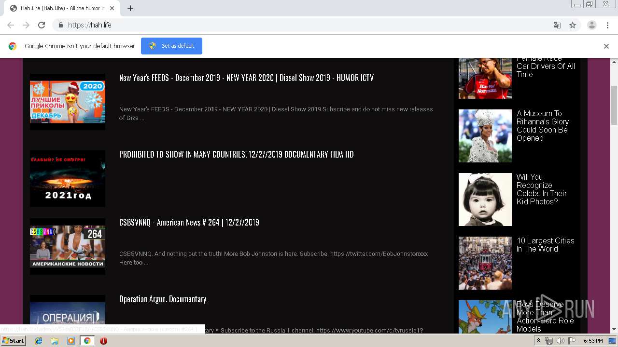Screen dimensions: 618x347
Task: Click the Rihanna sidebar image
Action: coord(485,136)
